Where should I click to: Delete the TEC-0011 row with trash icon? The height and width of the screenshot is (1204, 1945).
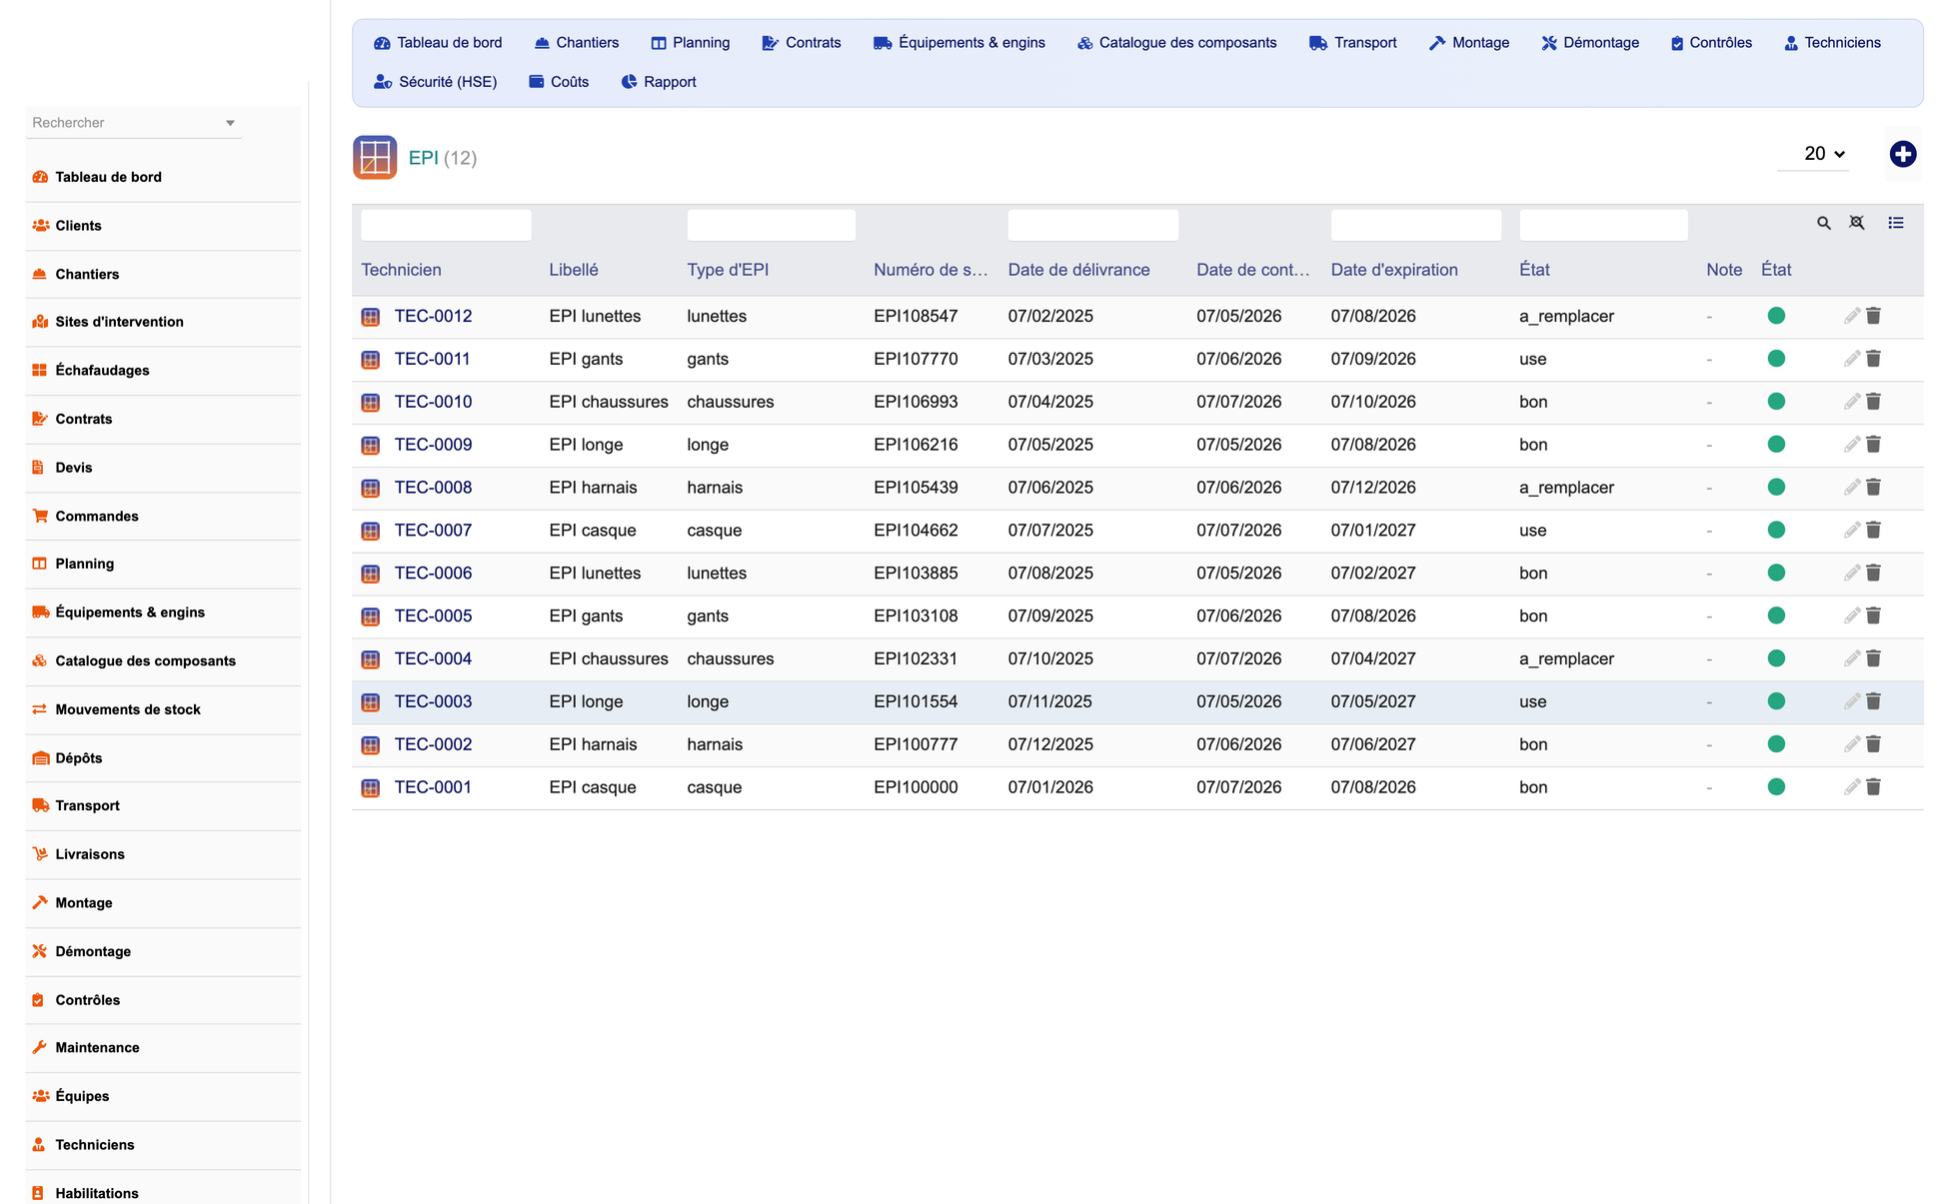click(1873, 359)
